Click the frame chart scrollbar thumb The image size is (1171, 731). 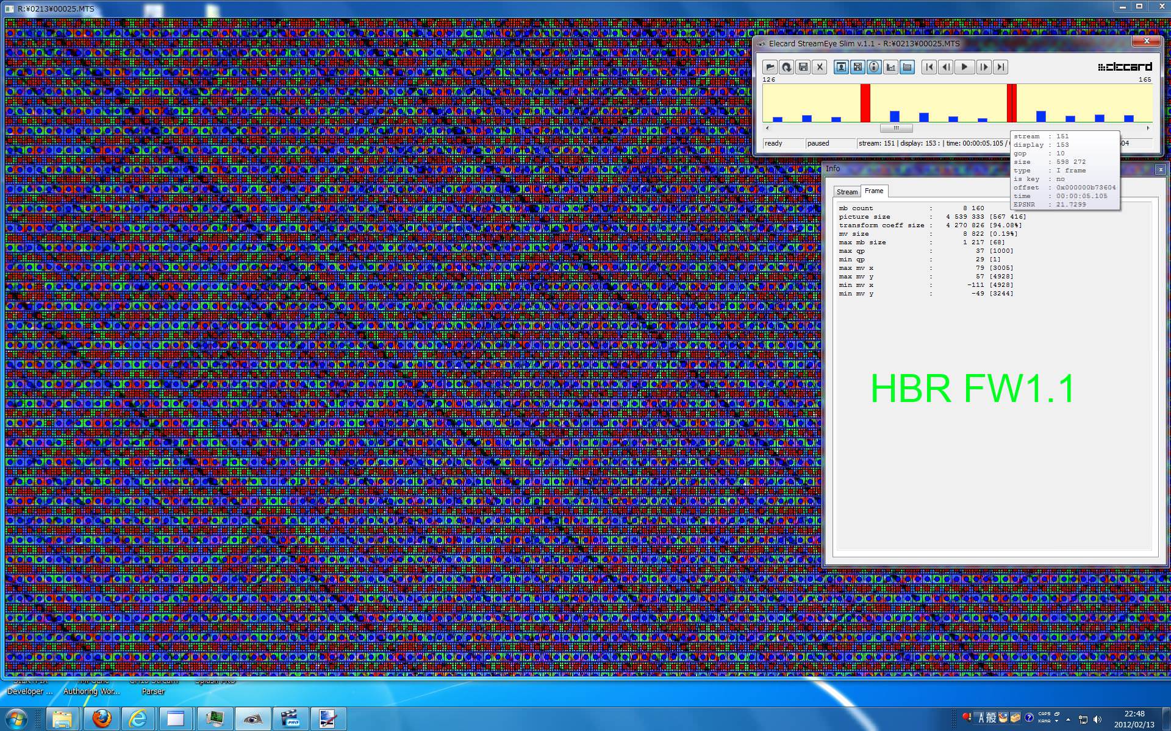click(896, 128)
